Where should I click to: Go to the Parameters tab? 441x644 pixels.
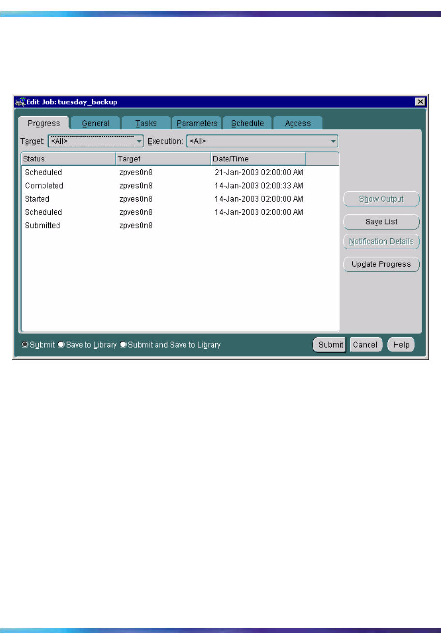point(197,123)
